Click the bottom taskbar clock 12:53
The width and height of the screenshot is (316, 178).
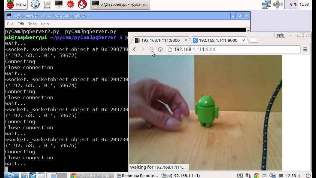coord(291,176)
